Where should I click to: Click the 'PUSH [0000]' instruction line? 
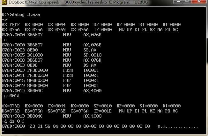[x=50, y=70]
